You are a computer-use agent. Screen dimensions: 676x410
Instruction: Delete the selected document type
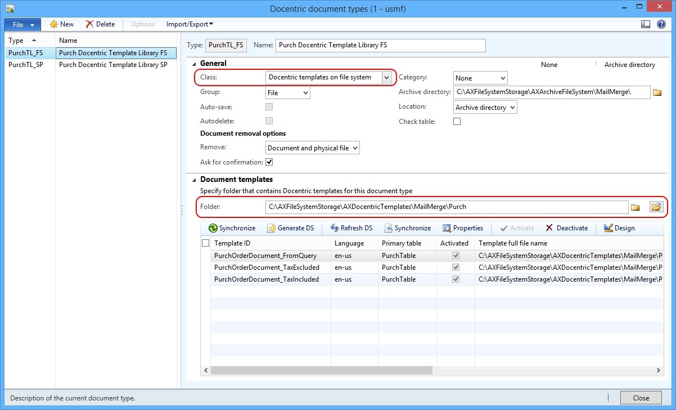(100, 24)
